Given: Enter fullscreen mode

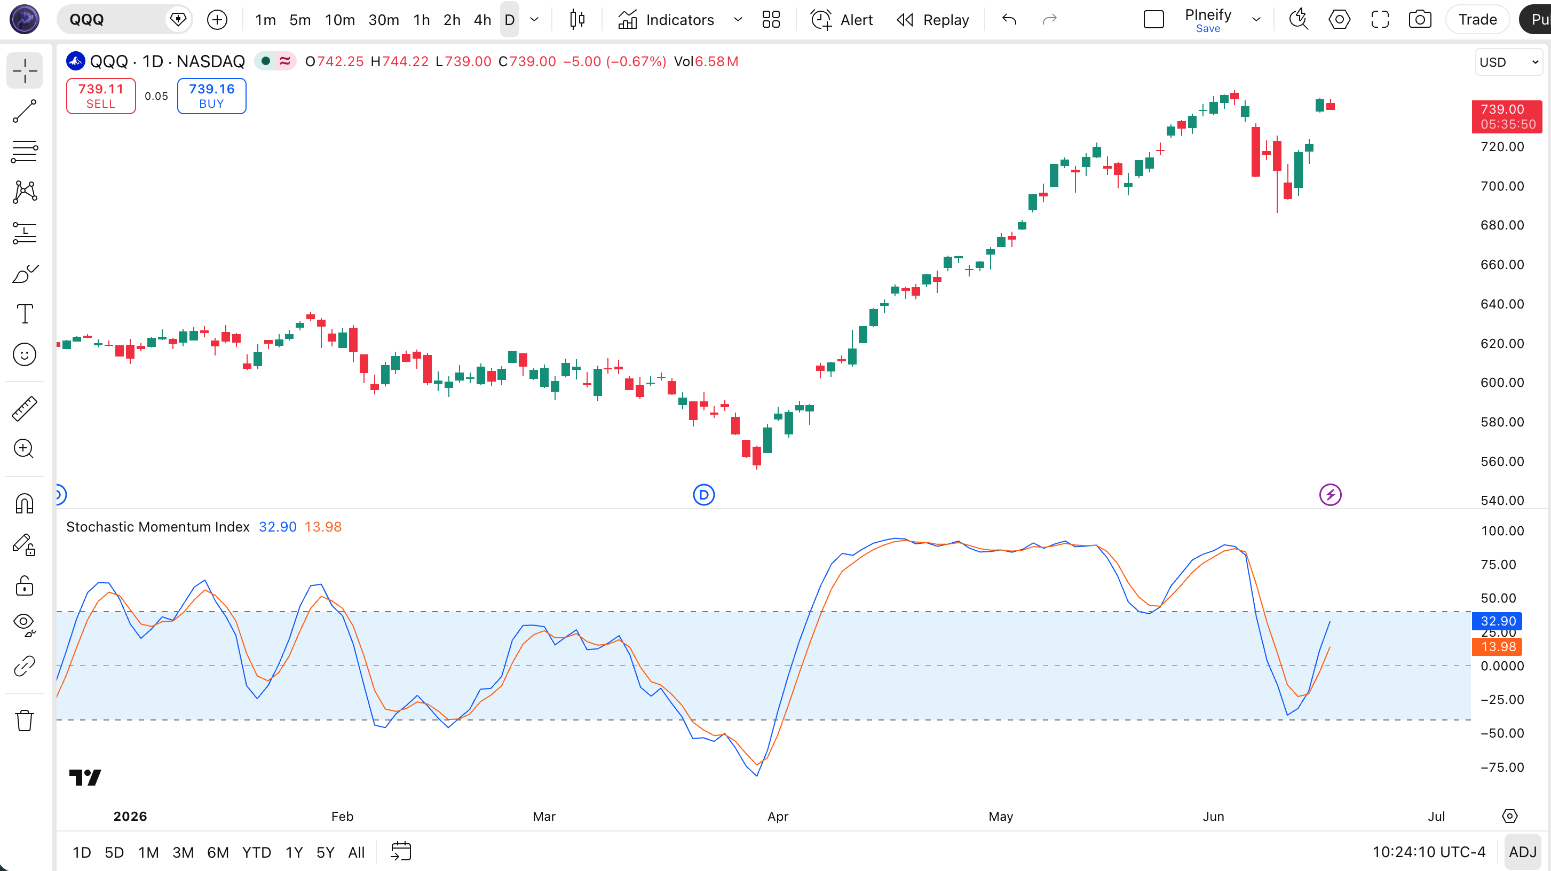Looking at the screenshot, I should [x=1380, y=20].
